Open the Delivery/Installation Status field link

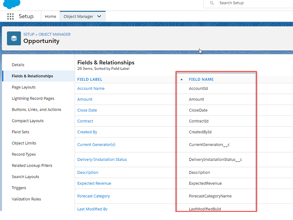click(x=102, y=159)
